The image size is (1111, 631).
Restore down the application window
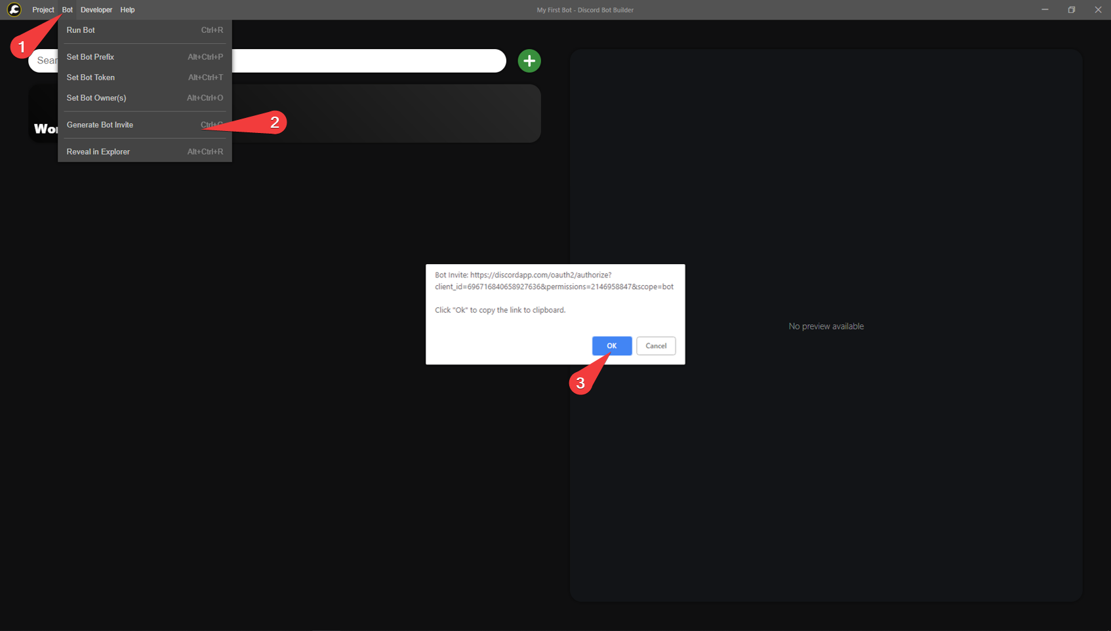1072,10
